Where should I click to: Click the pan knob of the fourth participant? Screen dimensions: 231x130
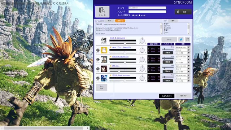(142, 78)
